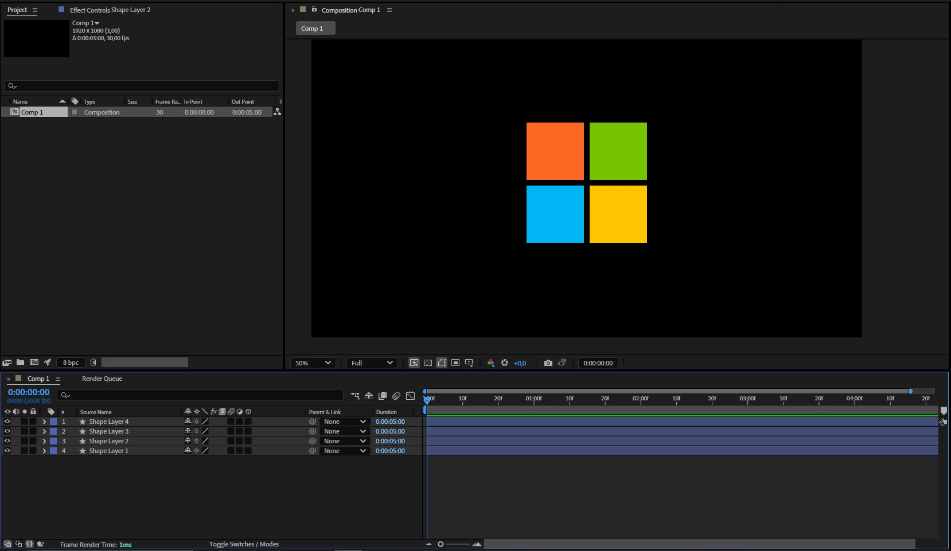The height and width of the screenshot is (551, 951).
Task: Hide Shape Layer 3 with its eye icon
Action: (7, 431)
